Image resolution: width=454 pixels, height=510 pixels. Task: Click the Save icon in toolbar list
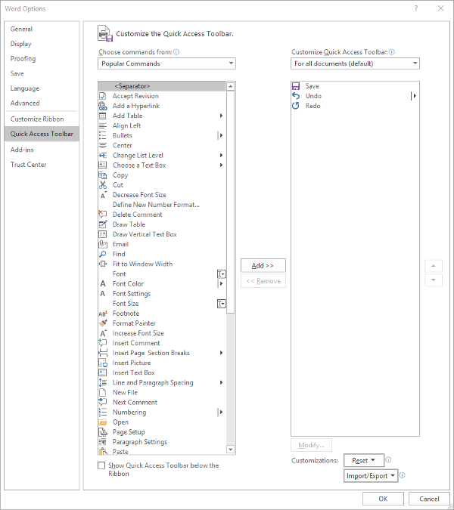coord(296,86)
